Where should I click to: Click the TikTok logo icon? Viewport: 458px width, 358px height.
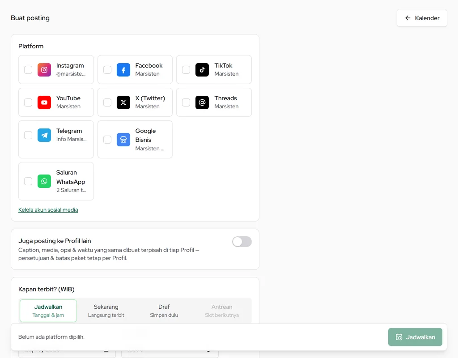[x=202, y=70]
